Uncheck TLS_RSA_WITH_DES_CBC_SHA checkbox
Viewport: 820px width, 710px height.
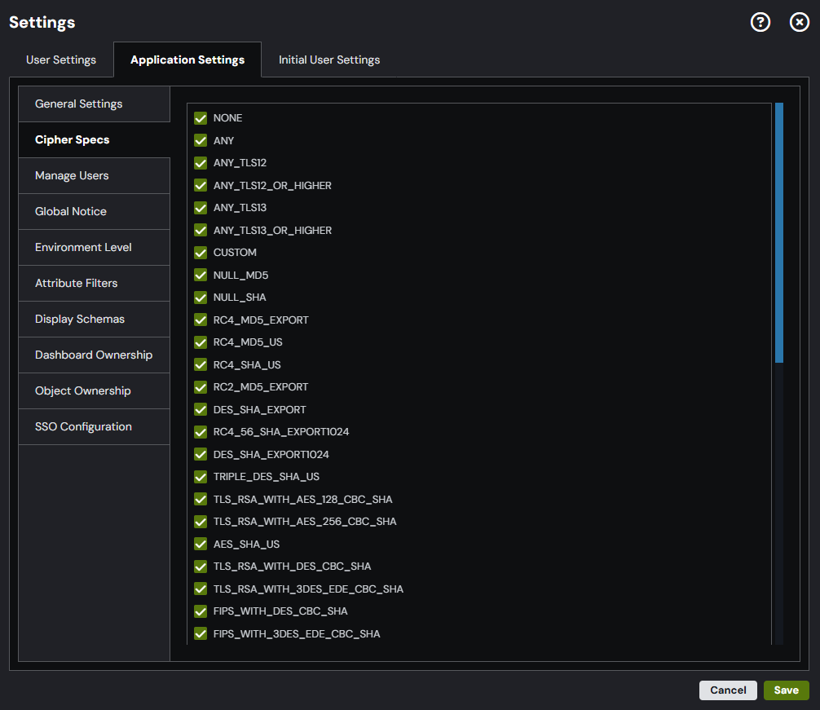click(201, 567)
